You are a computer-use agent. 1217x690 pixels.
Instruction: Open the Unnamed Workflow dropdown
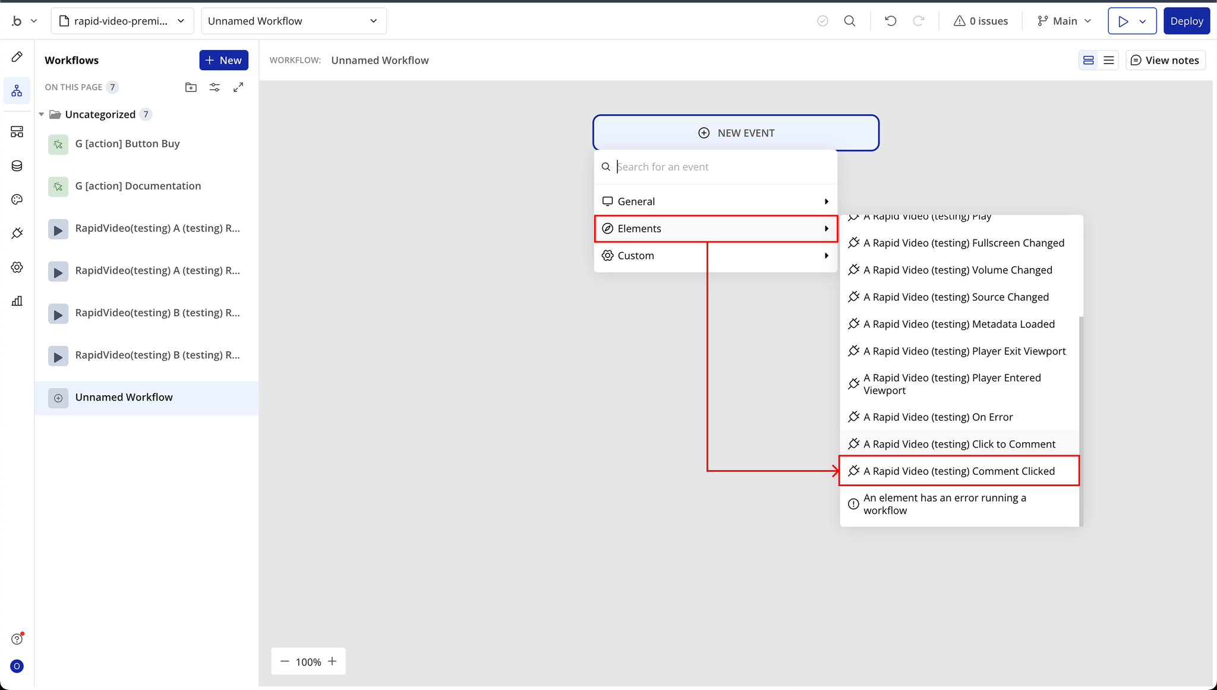click(294, 21)
